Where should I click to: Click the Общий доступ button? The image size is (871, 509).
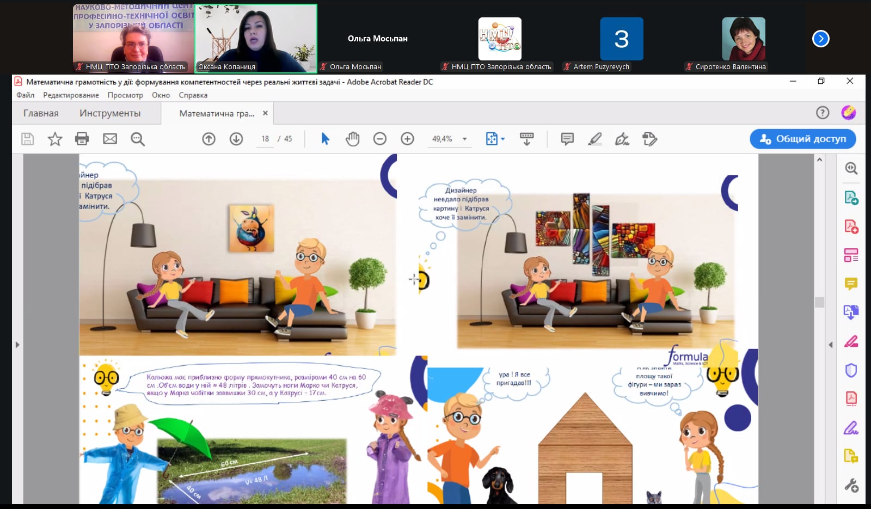pos(803,139)
